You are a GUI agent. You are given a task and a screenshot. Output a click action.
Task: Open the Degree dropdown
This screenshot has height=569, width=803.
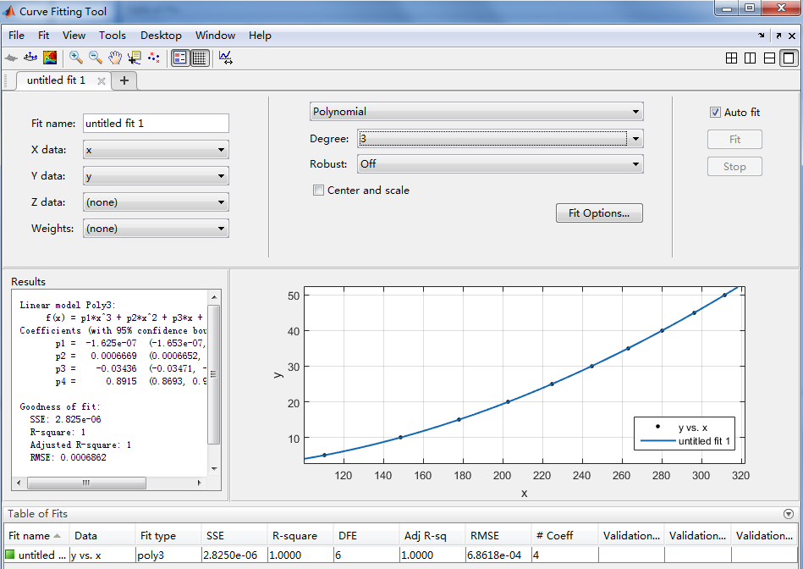click(x=500, y=138)
